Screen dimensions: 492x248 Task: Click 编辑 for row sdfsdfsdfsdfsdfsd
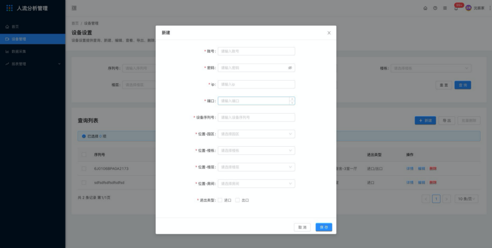click(x=421, y=182)
